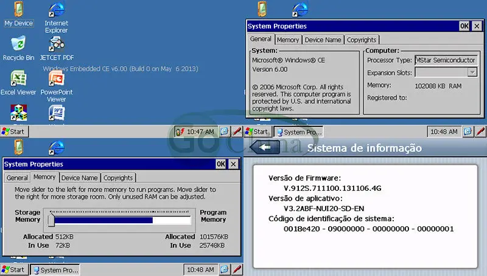Click OK in the System Properties window showing Processor Type

coord(464,26)
